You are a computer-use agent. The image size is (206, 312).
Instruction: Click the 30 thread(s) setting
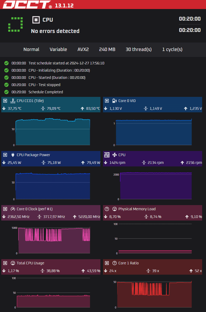[x=139, y=49]
